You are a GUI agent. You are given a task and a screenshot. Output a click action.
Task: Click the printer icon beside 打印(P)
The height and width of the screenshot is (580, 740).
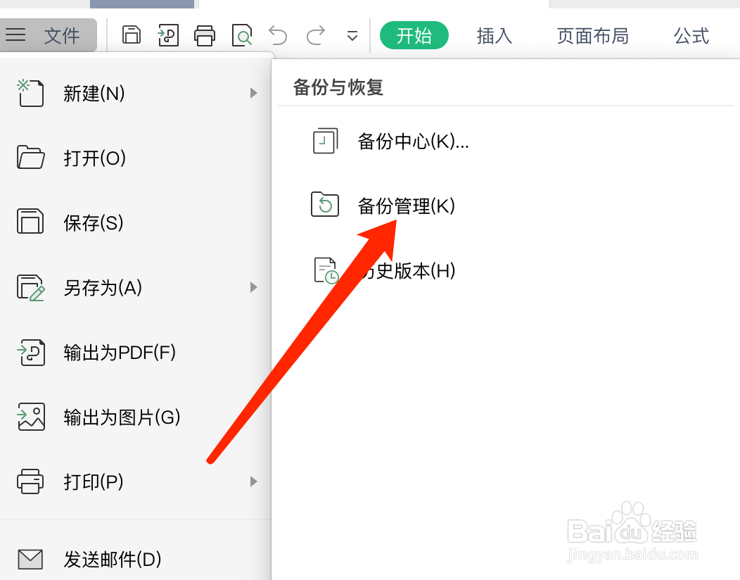[x=30, y=481]
